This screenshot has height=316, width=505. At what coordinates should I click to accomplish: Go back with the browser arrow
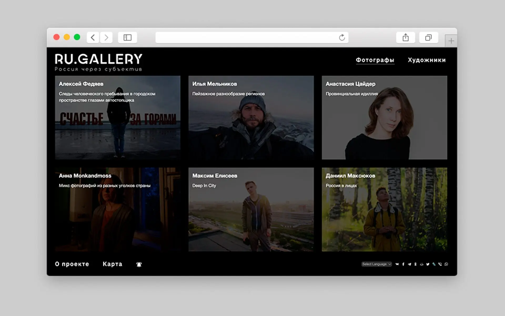pos(93,38)
